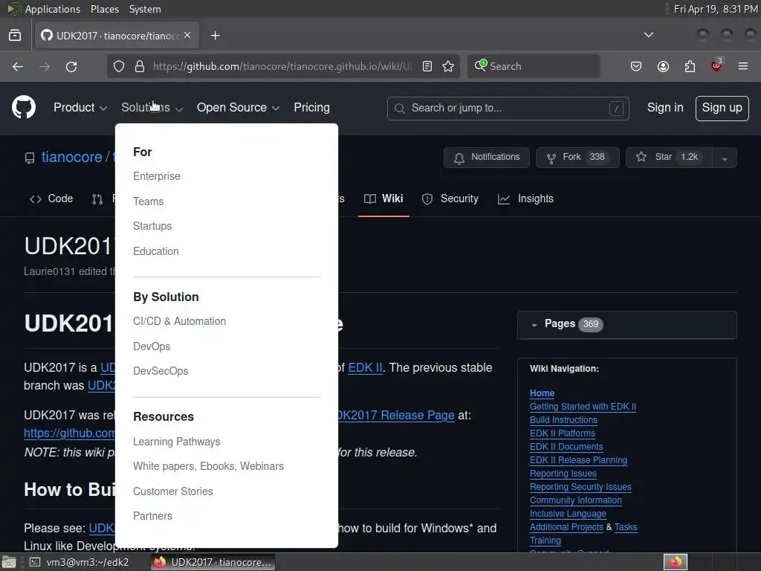Click the GitHub Octocat logo
This screenshot has width=761, height=571.
pyautogui.click(x=24, y=107)
